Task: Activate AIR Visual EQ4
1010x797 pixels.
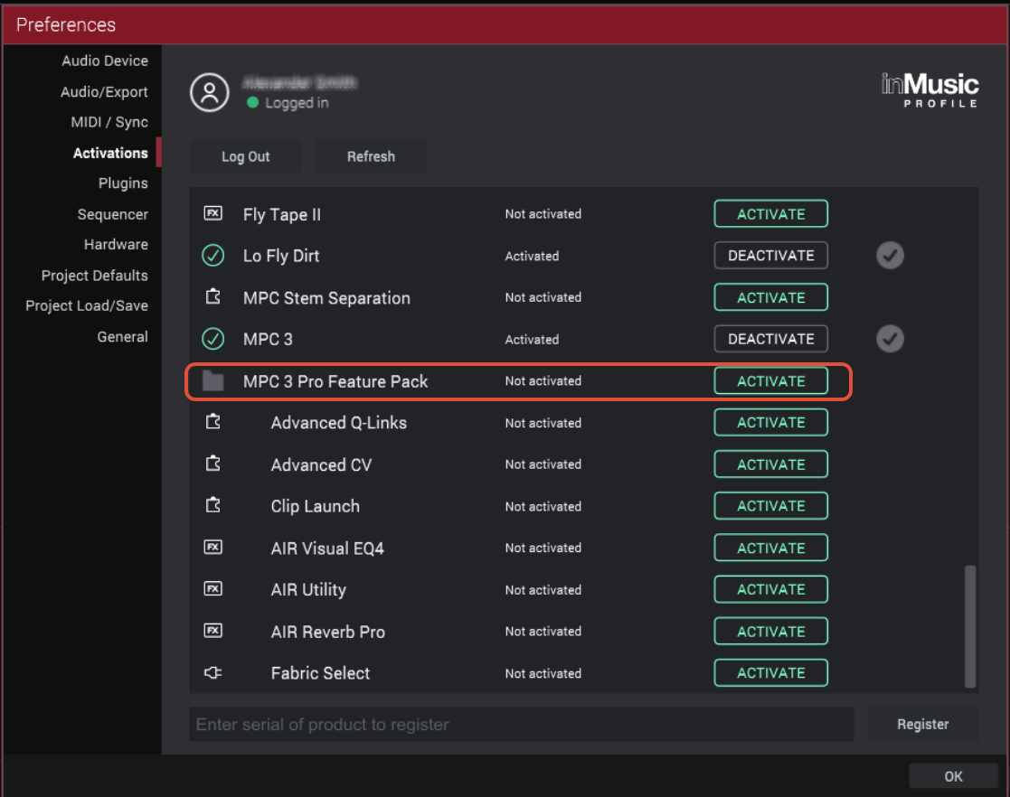Action: tap(771, 548)
